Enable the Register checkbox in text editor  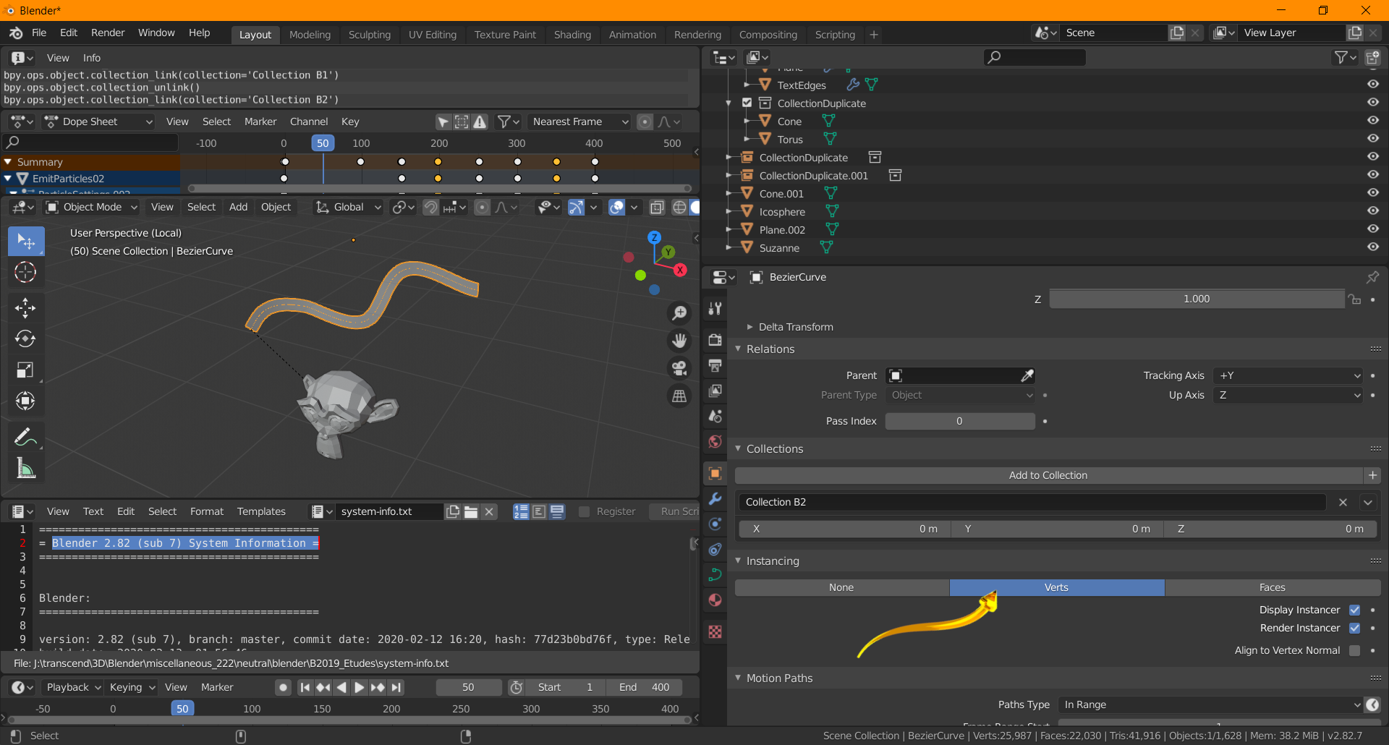(585, 511)
